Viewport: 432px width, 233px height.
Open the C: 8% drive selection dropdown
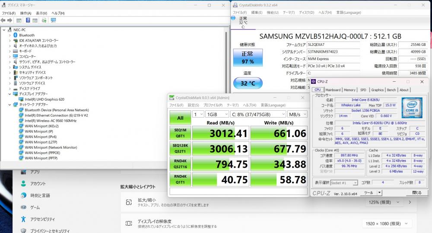tap(258, 114)
